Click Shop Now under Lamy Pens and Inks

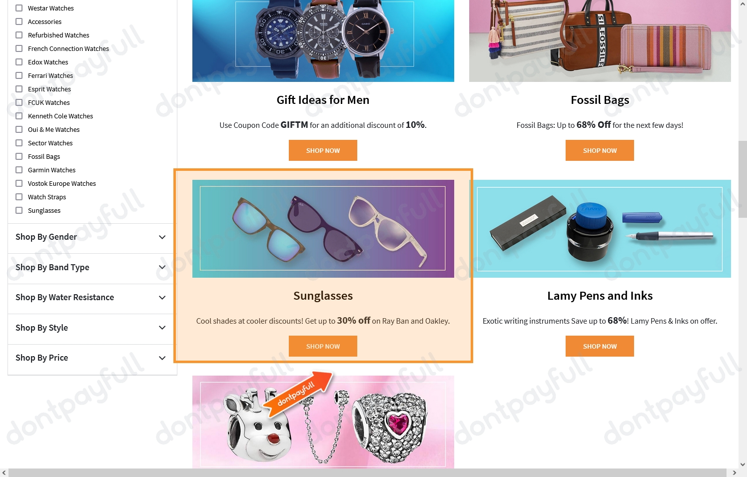600,346
